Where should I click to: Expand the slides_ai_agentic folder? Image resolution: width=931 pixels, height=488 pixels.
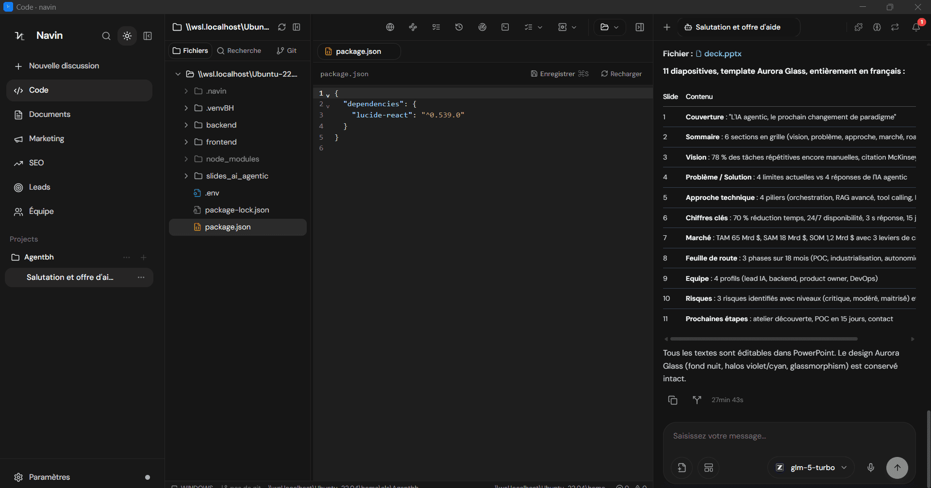(186, 176)
